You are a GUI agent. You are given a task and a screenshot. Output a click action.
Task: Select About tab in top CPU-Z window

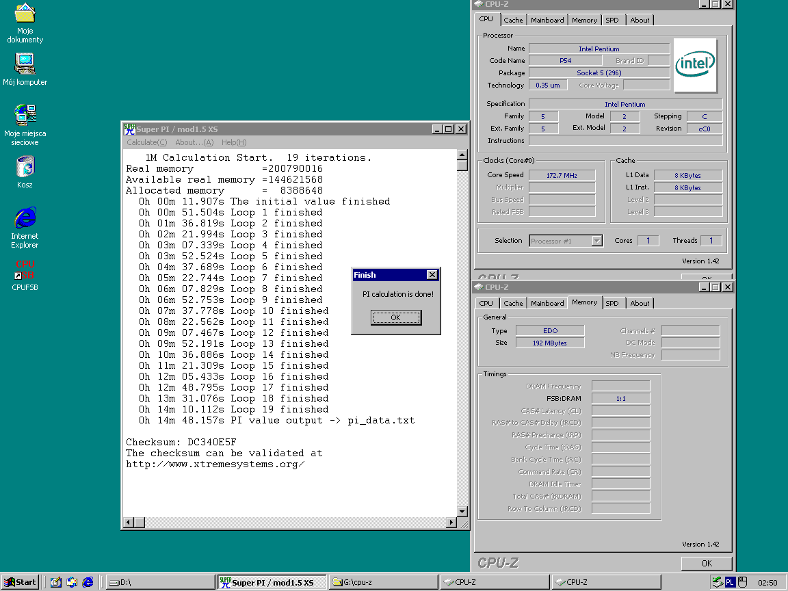[x=640, y=20]
